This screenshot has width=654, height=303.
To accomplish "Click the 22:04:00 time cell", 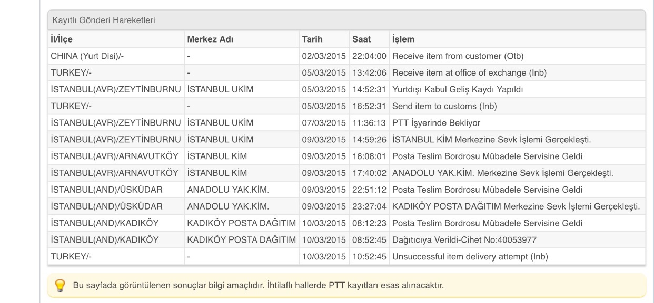I will (x=369, y=56).
